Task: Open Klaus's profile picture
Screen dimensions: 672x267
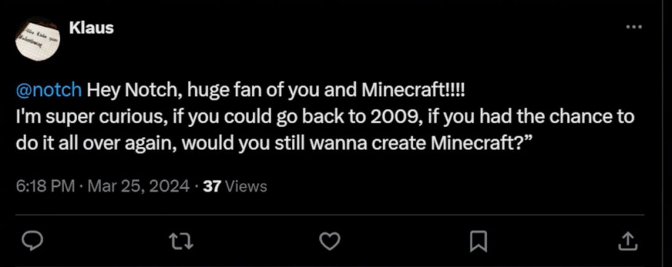Action: pos(36,39)
